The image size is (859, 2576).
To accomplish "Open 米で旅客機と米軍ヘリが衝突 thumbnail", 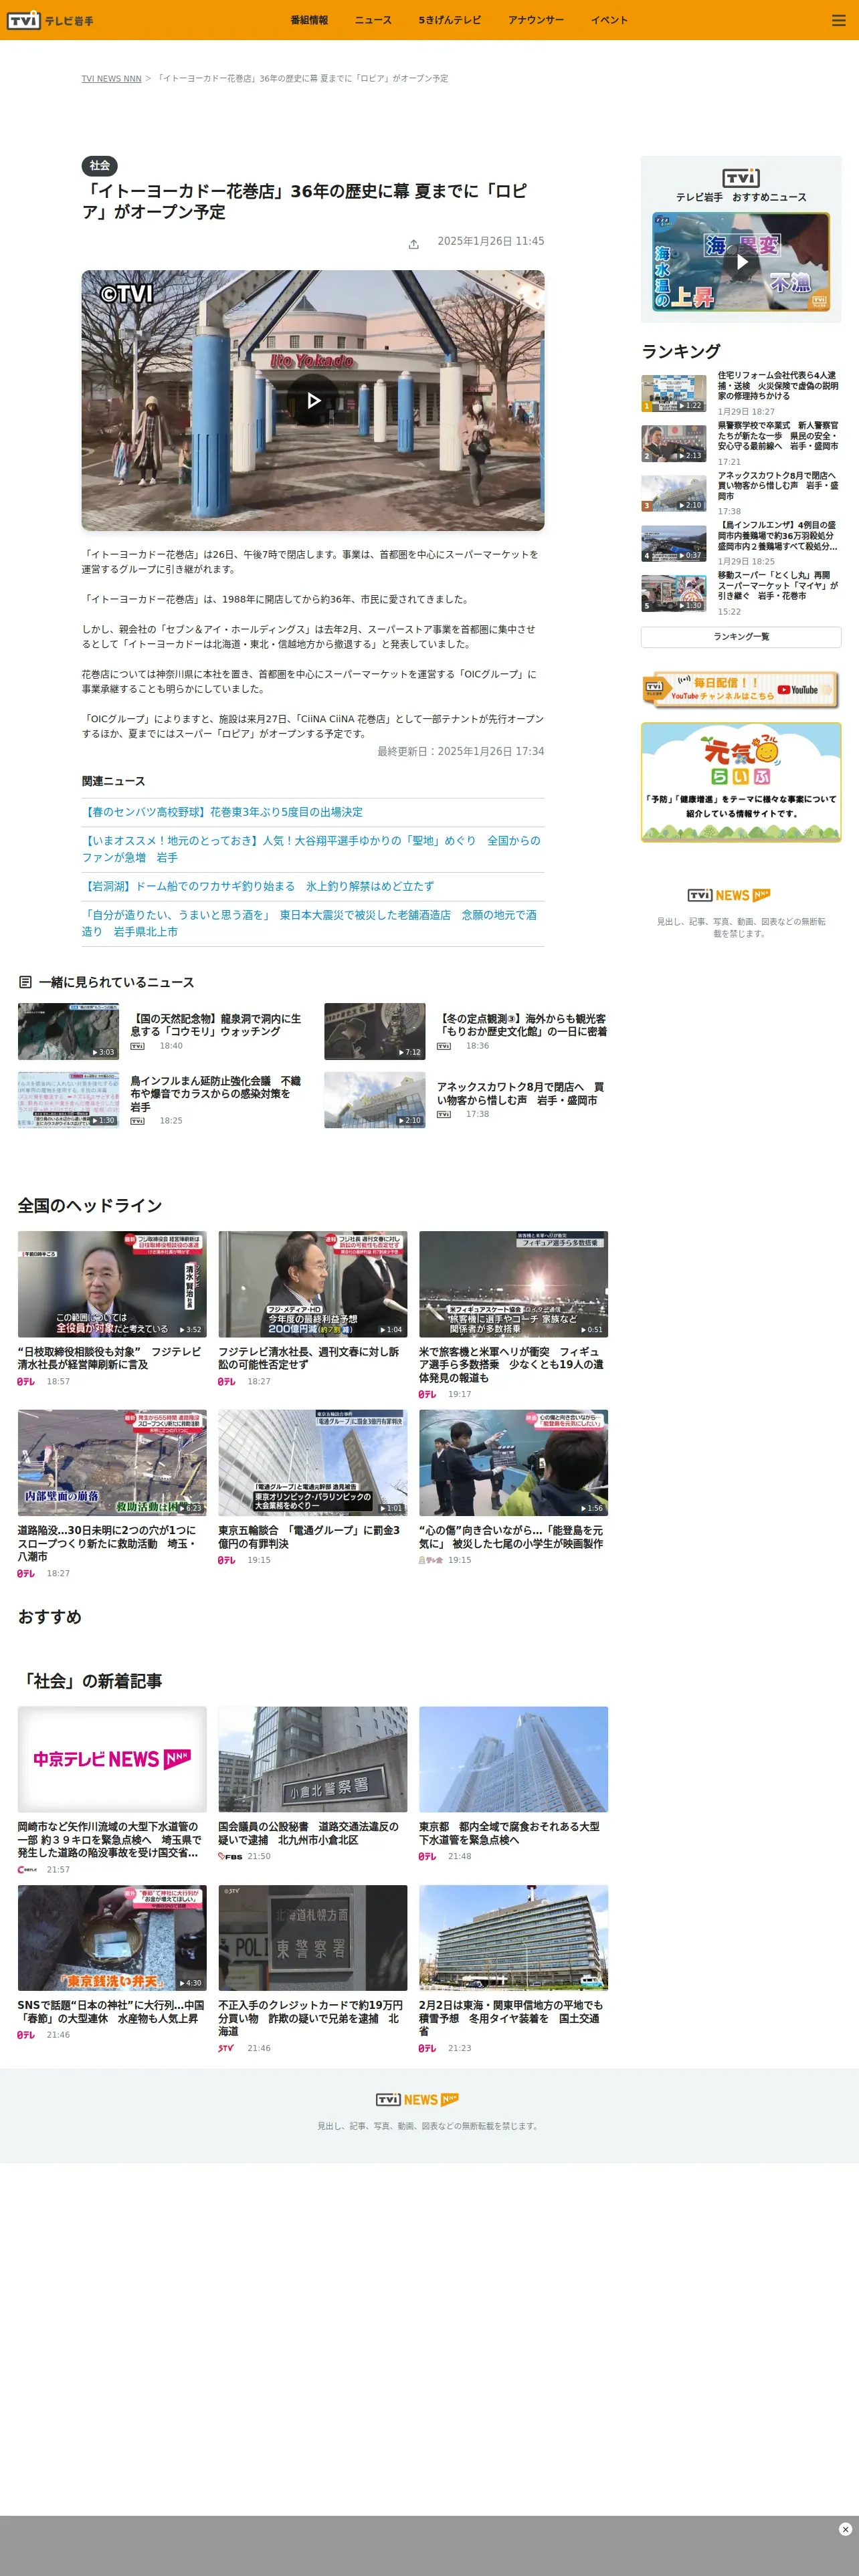I will coord(513,1284).
